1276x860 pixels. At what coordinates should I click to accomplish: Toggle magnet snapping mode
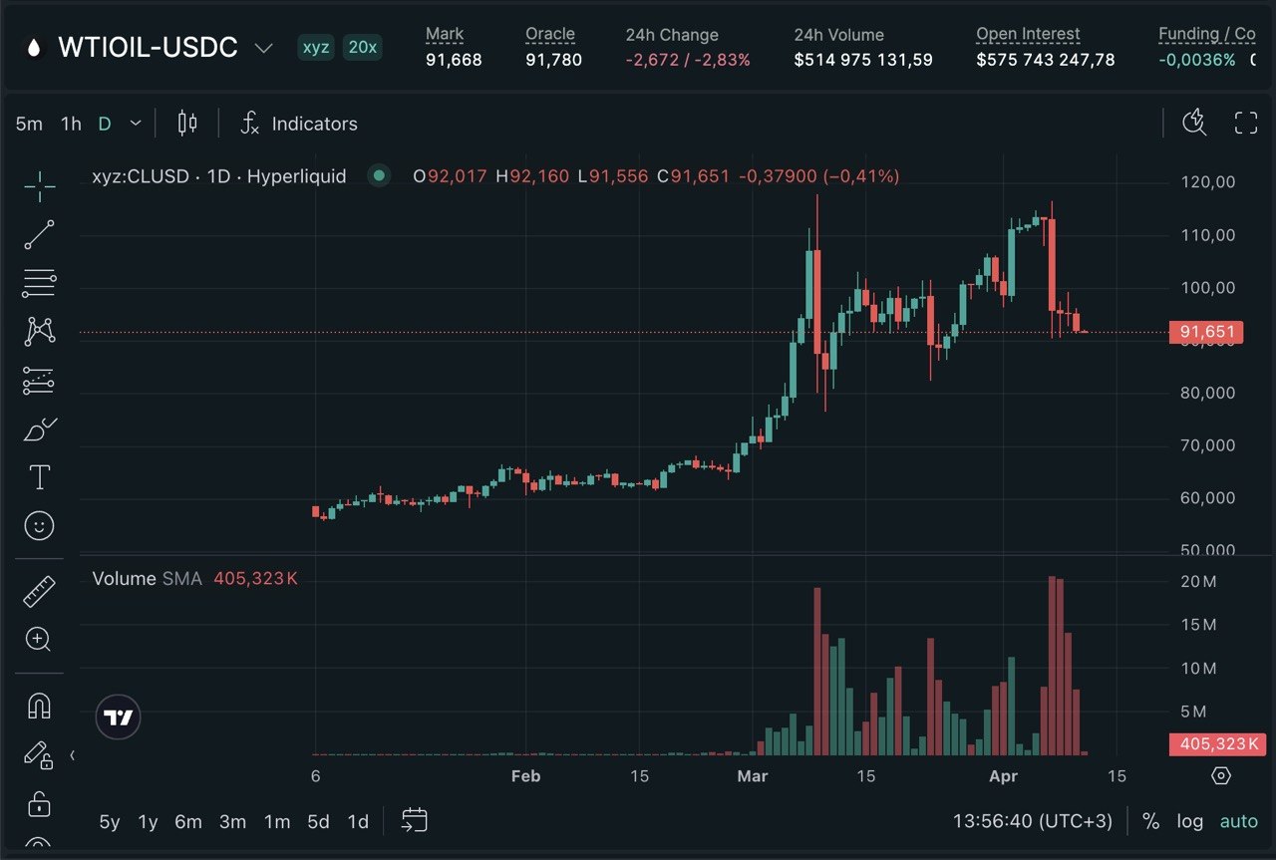click(40, 707)
